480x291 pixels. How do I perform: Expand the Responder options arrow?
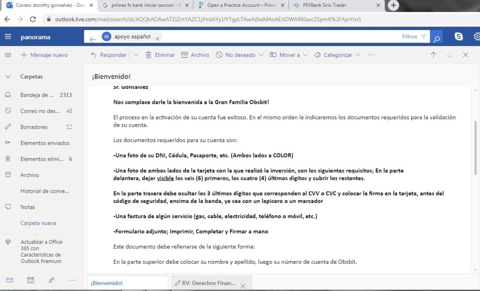(136, 55)
